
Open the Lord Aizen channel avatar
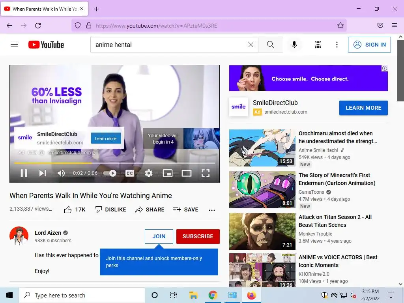(19, 236)
